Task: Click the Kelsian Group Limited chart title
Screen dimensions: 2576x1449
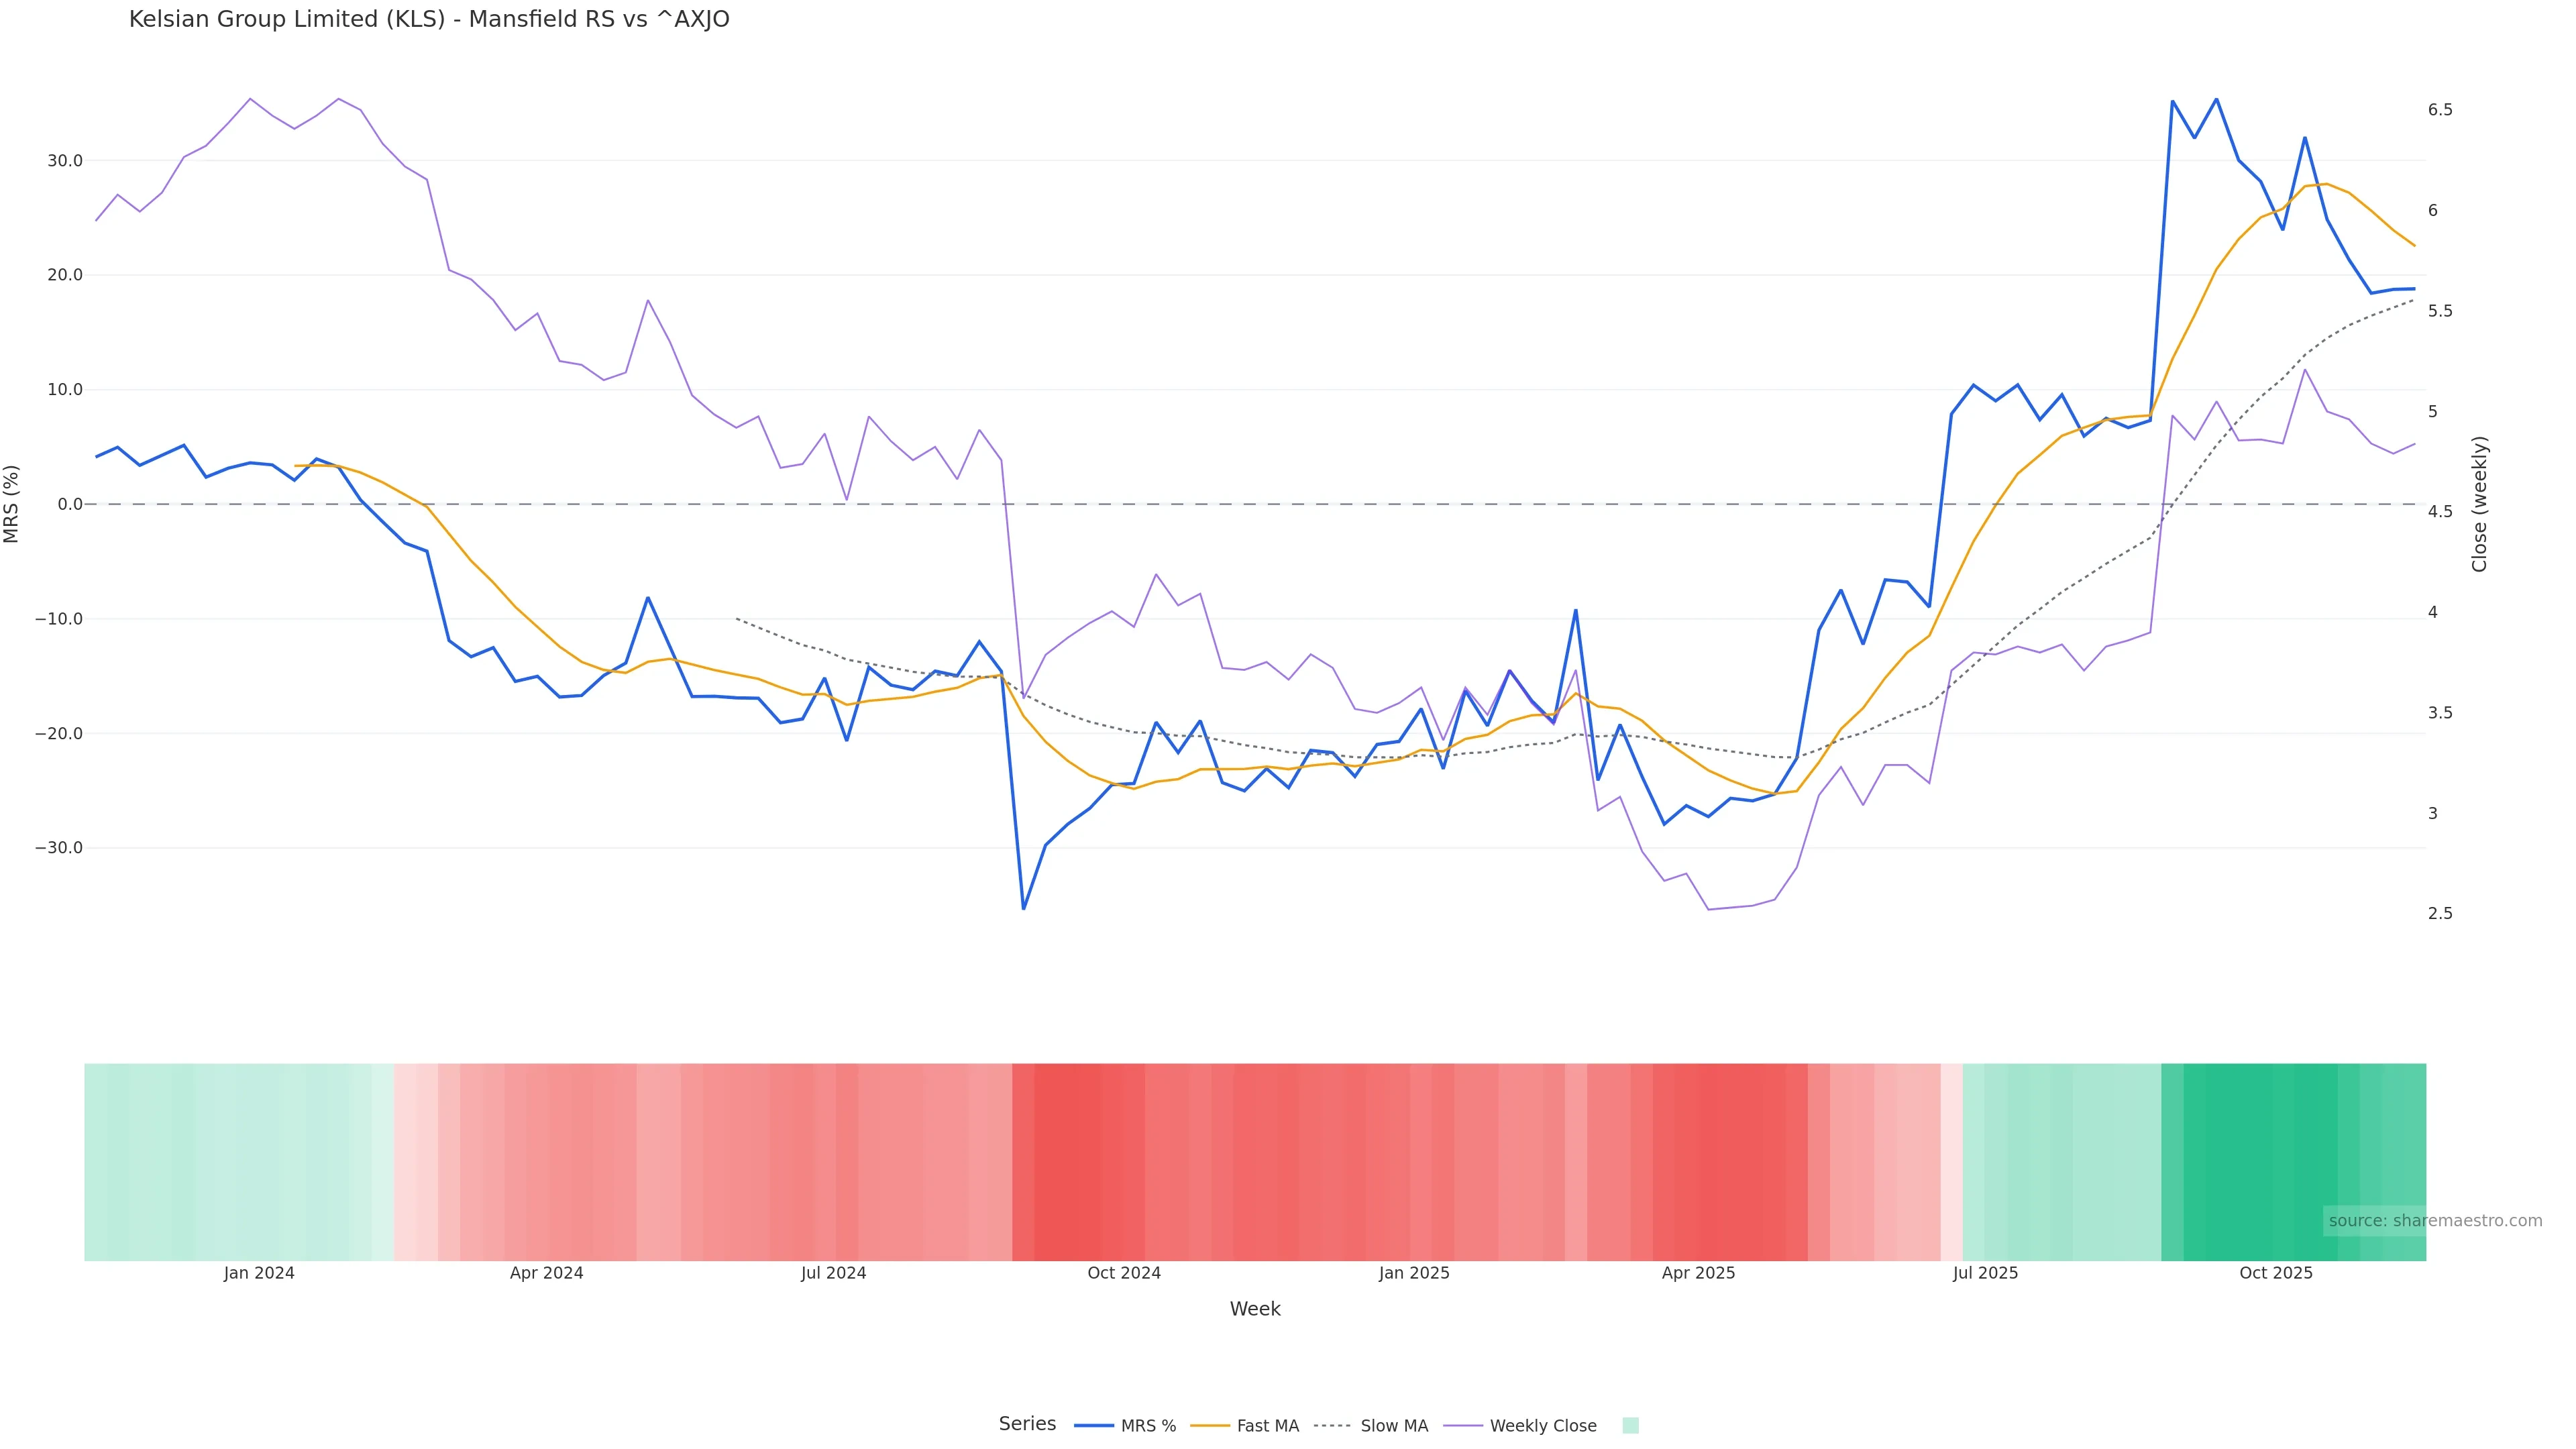Action: point(429,20)
